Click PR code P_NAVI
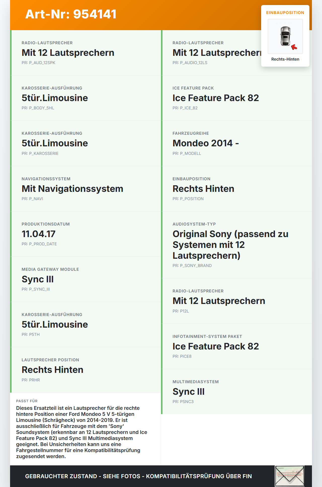 tap(32, 199)
